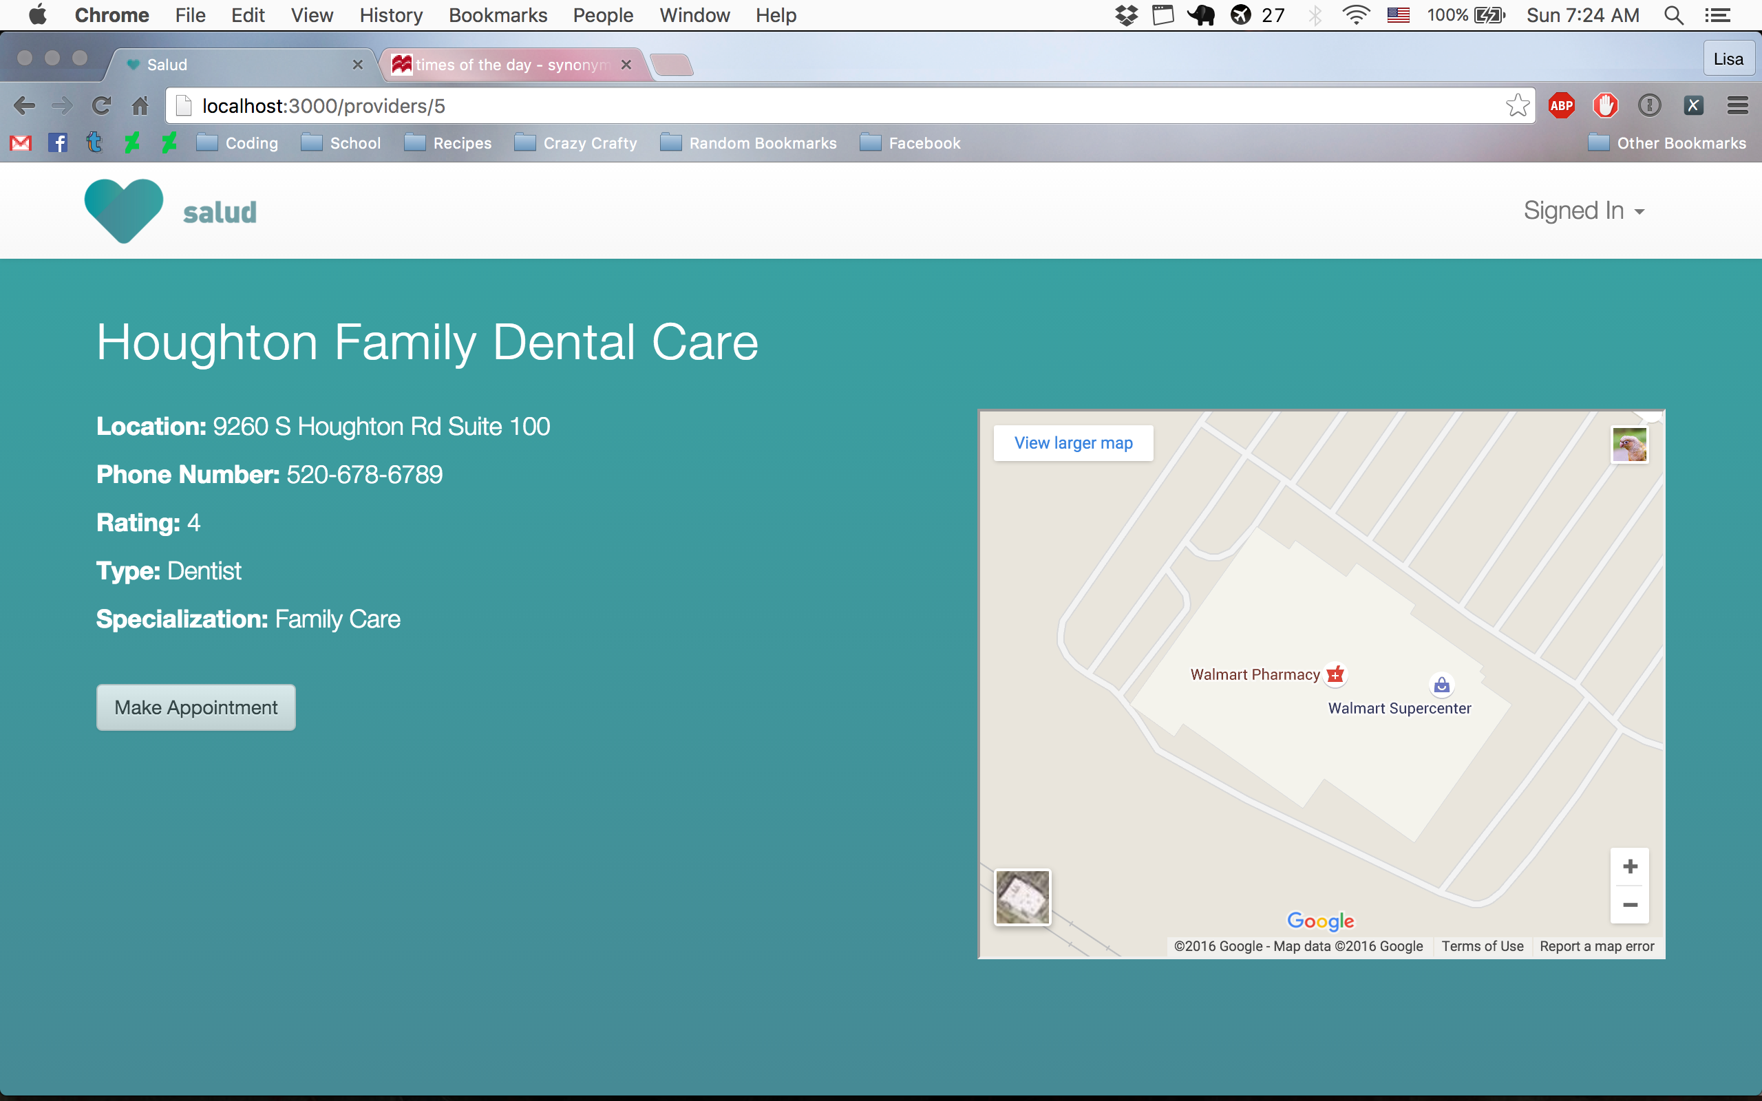Screen dimensions: 1762x1101
Task: Zoom in on the map
Action: point(1631,866)
